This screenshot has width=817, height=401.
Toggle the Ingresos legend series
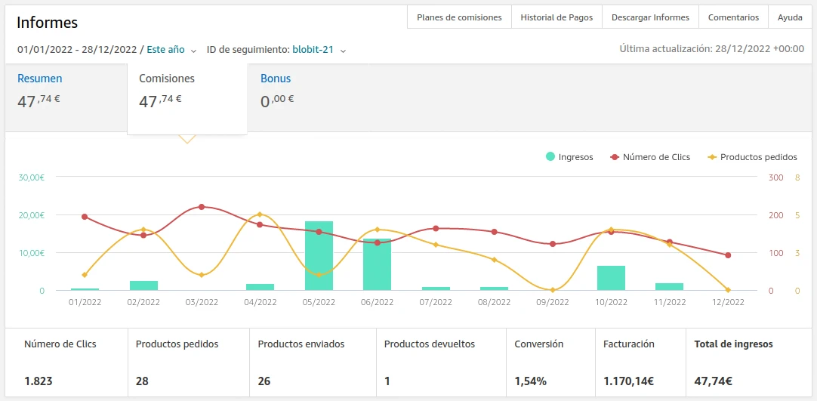pos(569,157)
